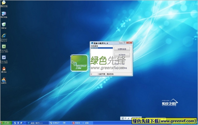198x125 pixels.
Task: Select the Internet Explorer desktop icon
Action: point(4,37)
